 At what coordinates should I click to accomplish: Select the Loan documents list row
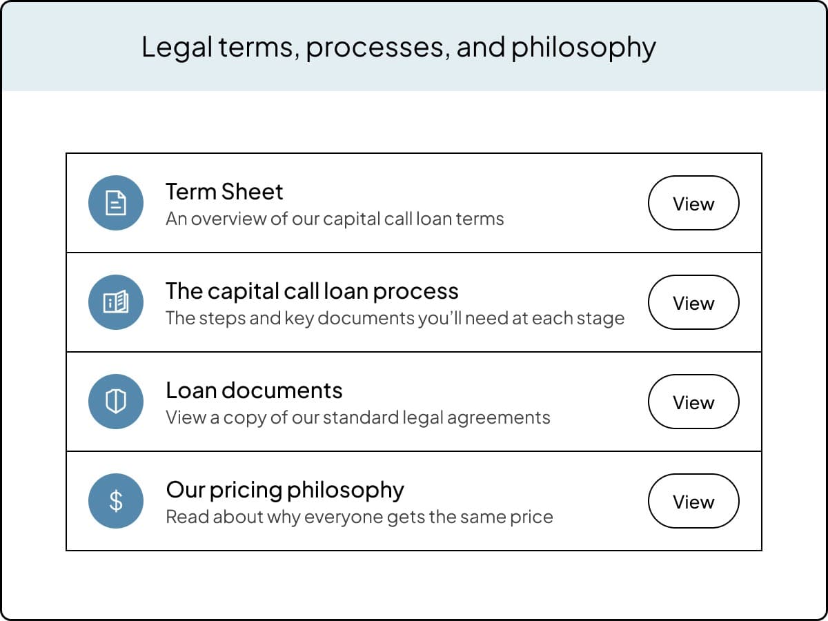[414, 402]
